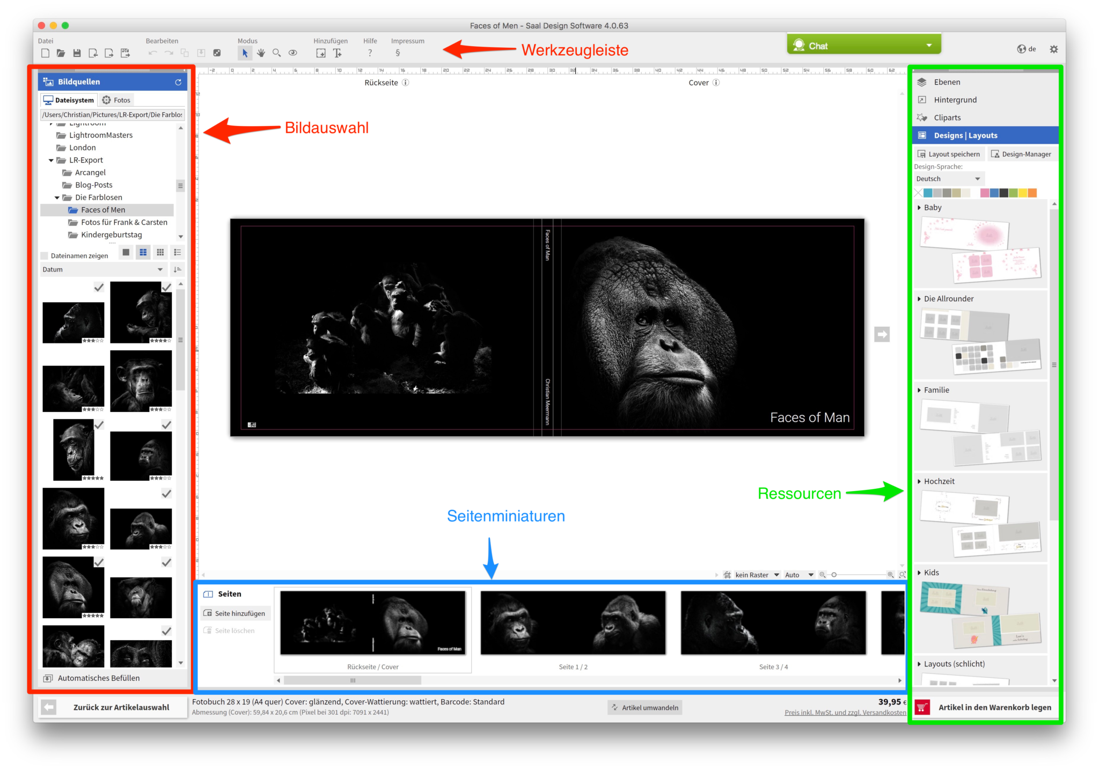Collapse the LR-Export folder tree node

coord(51,160)
